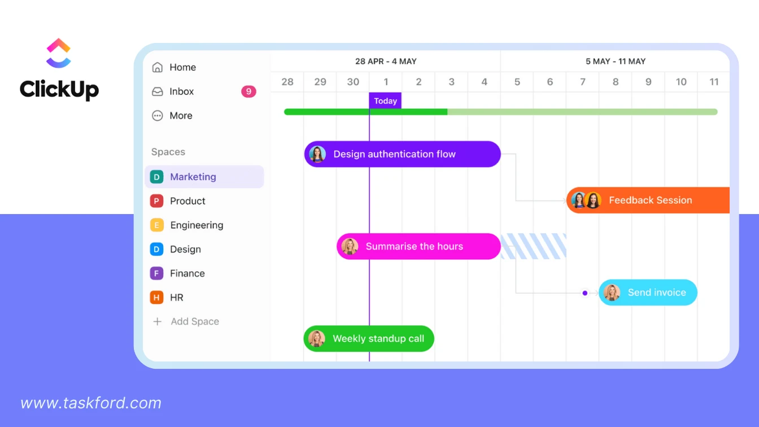Select day 4 column header
This screenshot has height=427, width=759.
pos(485,82)
